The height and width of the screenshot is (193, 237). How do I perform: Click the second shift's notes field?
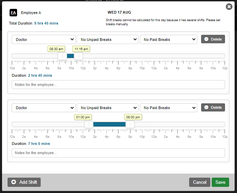click(118, 153)
